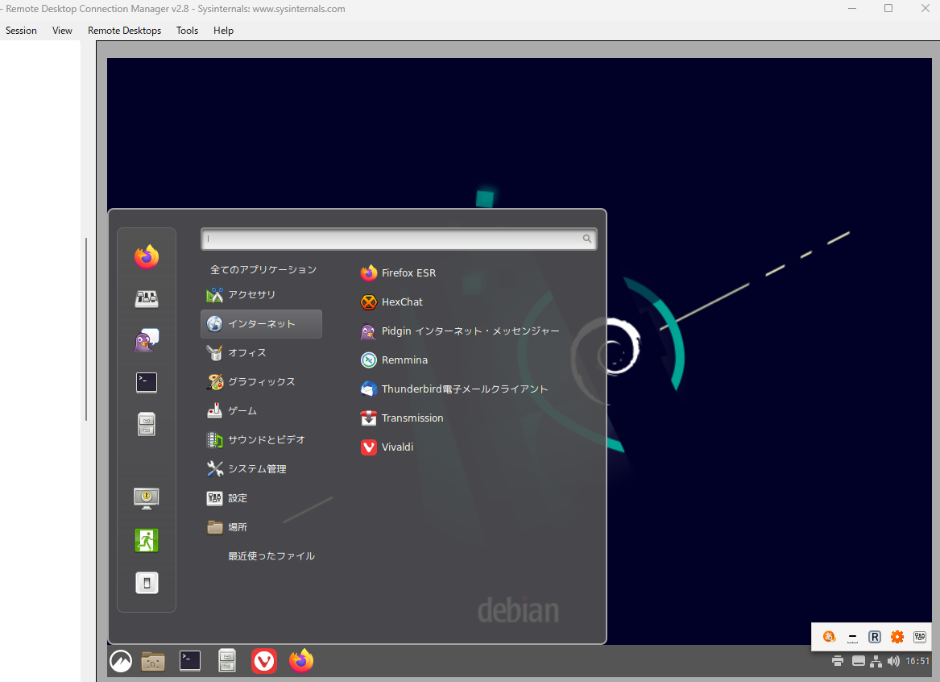
Task: Launch Vivaldi from the bottom panel
Action: click(263, 661)
